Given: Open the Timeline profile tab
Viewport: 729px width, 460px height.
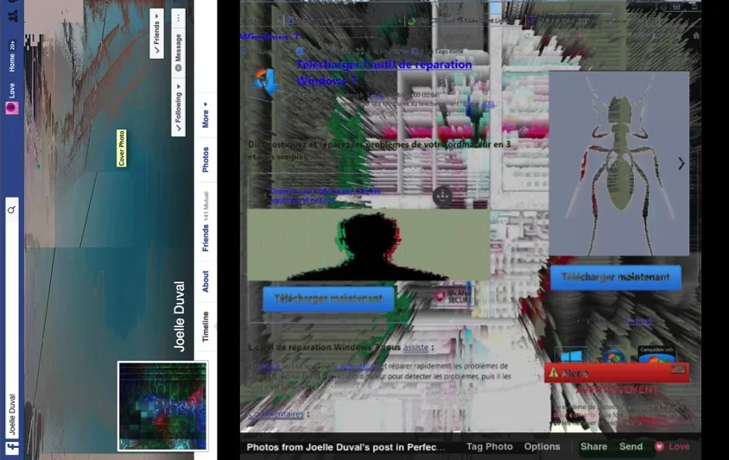Looking at the screenshot, I should 205,326.
